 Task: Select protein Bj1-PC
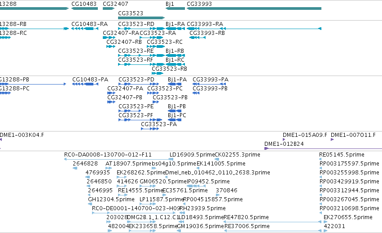click(x=175, y=120)
